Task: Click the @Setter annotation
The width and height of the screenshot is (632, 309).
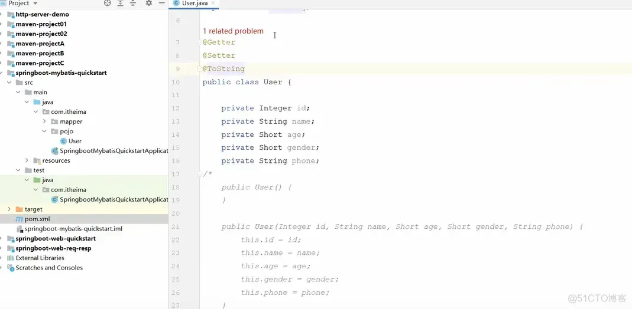Action: (219, 55)
